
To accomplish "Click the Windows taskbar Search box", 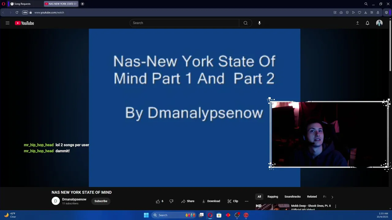I will pyautogui.click(x=174, y=215).
